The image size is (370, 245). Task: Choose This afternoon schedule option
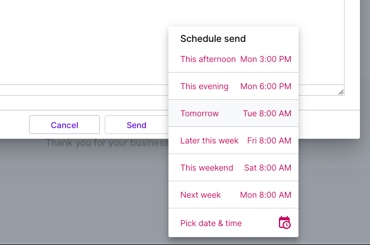tap(233, 59)
